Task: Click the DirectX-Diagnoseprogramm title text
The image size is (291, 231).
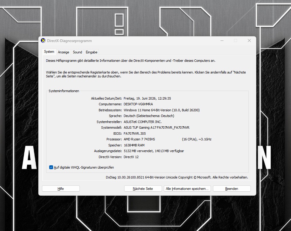Action: [69, 41]
